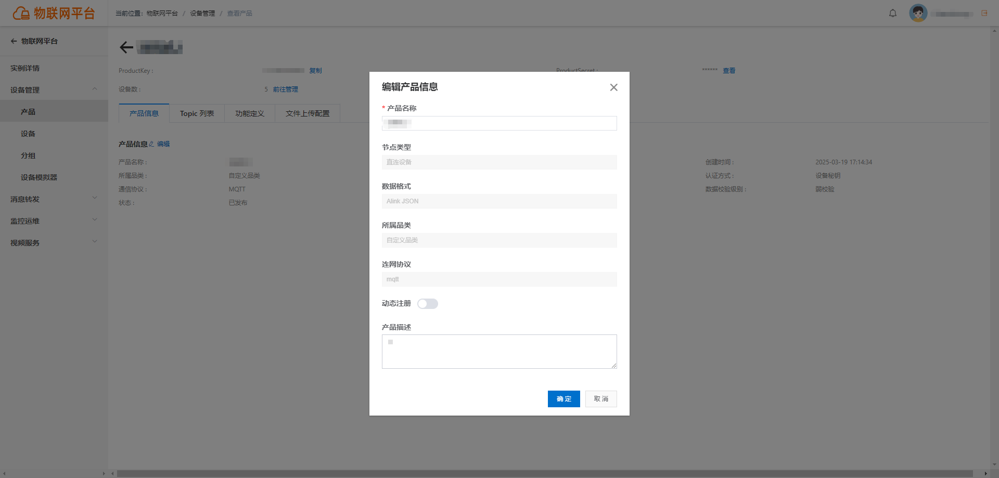
Task: Click the left arrow beside 物联网平台 sidebar
Action: [x=14, y=41]
